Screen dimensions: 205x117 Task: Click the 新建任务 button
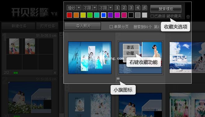pos(18,26)
